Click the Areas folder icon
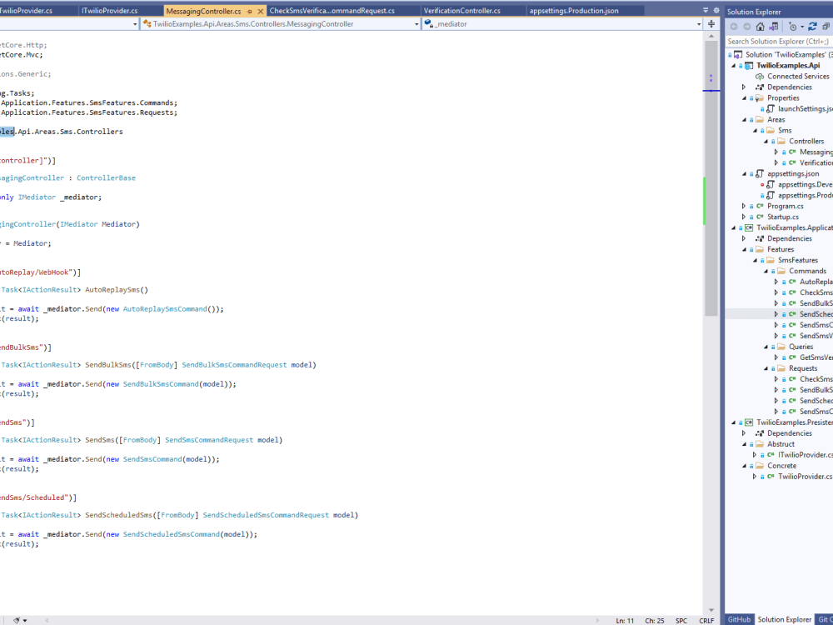The width and height of the screenshot is (833, 625). click(760, 119)
